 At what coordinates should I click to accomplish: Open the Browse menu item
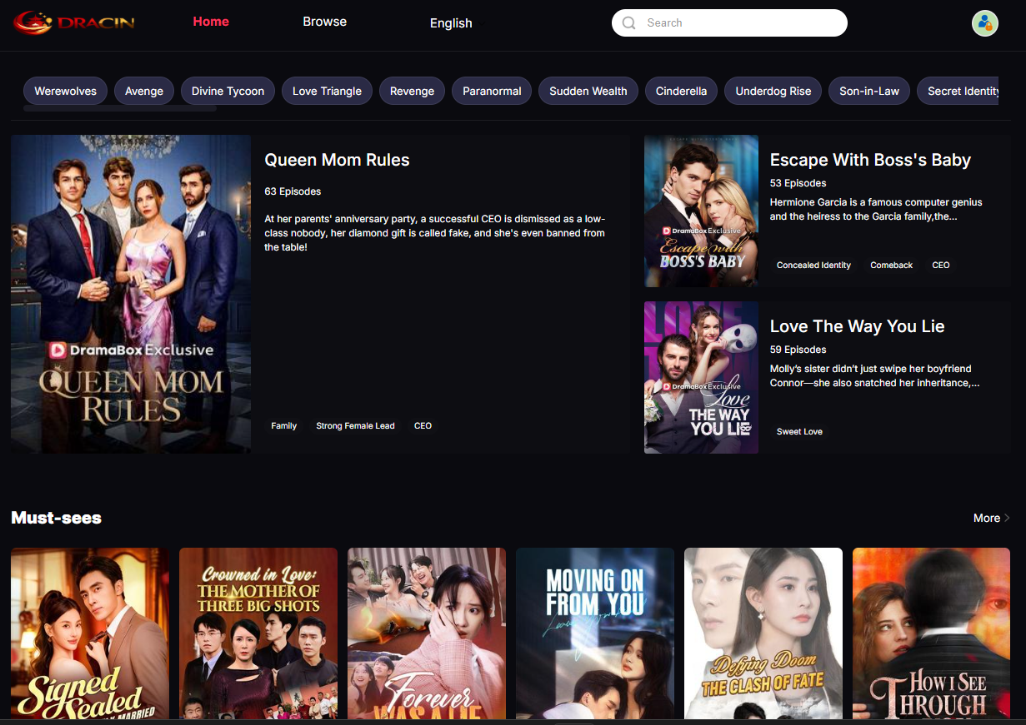(324, 22)
